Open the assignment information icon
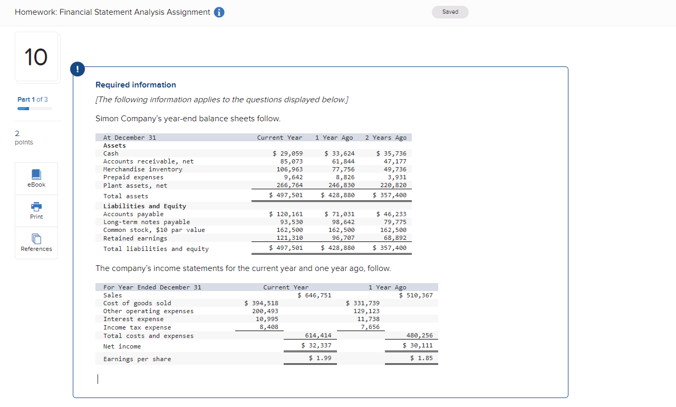 click(218, 12)
